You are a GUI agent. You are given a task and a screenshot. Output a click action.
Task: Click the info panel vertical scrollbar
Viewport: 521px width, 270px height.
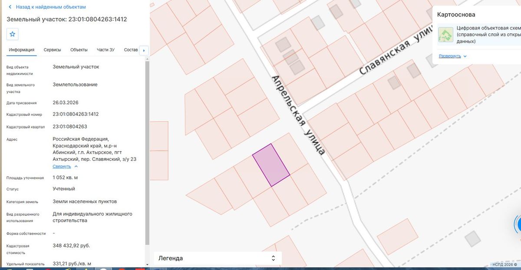coord(147,152)
